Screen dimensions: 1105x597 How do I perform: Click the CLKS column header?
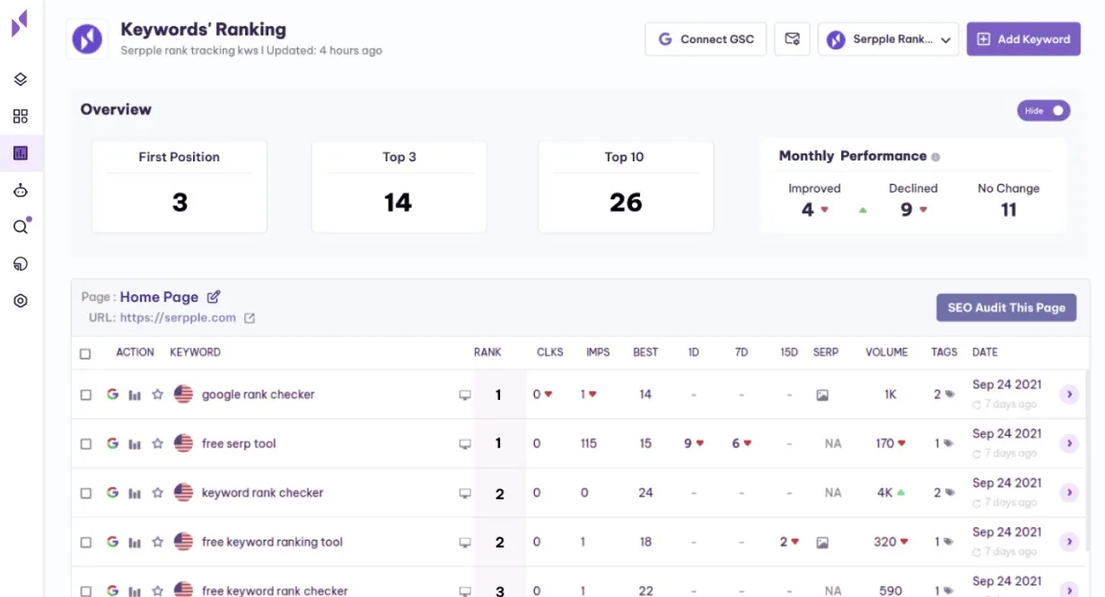(x=550, y=352)
